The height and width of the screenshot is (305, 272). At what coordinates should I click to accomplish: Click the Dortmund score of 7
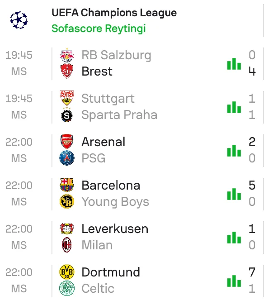(x=252, y=272)
